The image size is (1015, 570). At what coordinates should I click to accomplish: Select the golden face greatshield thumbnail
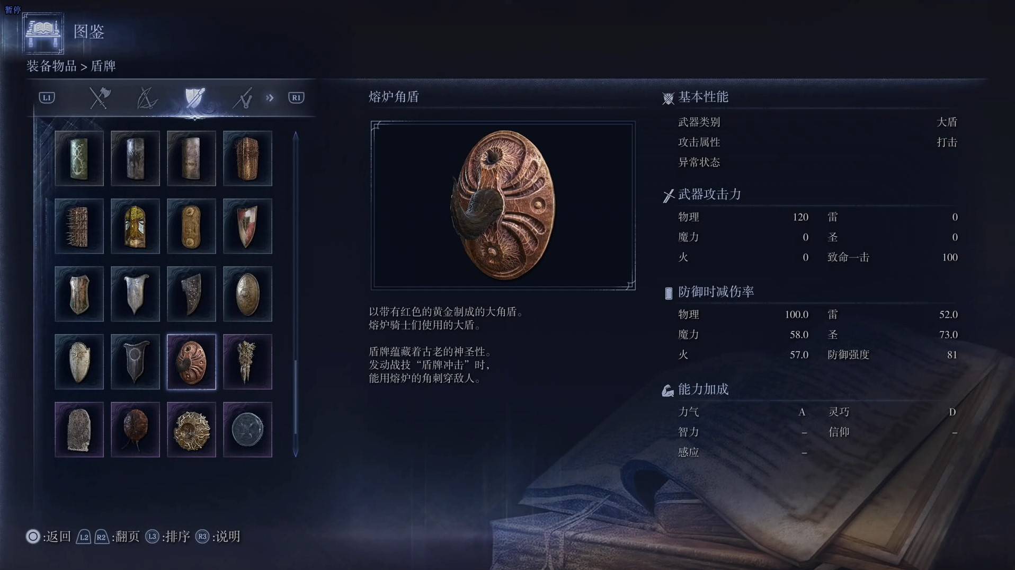135,226
